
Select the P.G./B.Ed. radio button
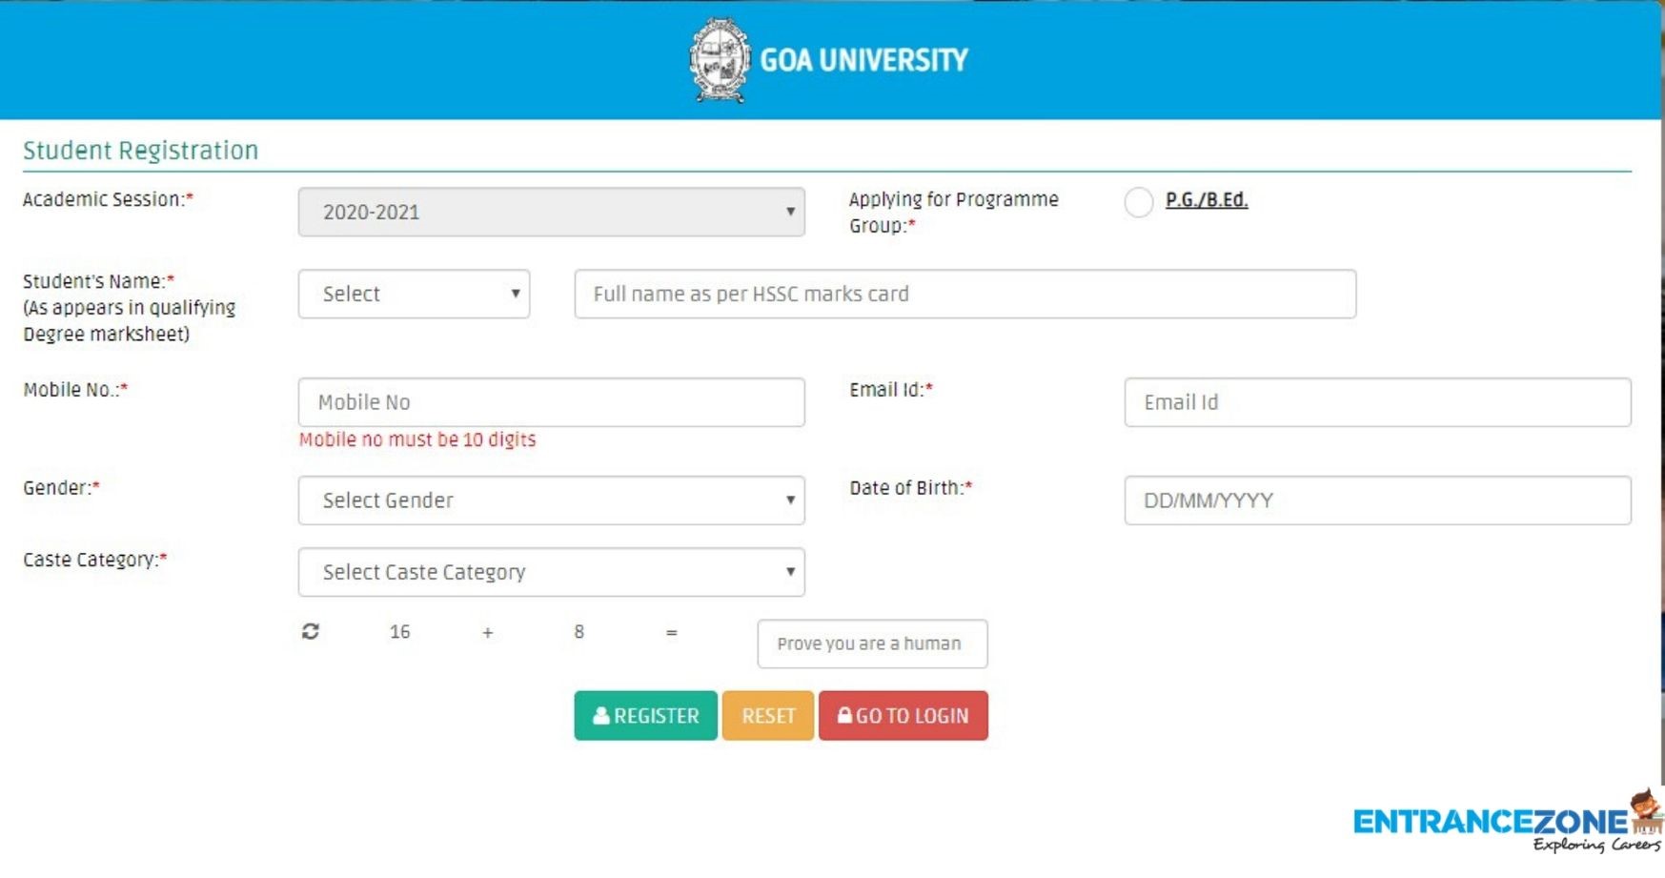1138,203
